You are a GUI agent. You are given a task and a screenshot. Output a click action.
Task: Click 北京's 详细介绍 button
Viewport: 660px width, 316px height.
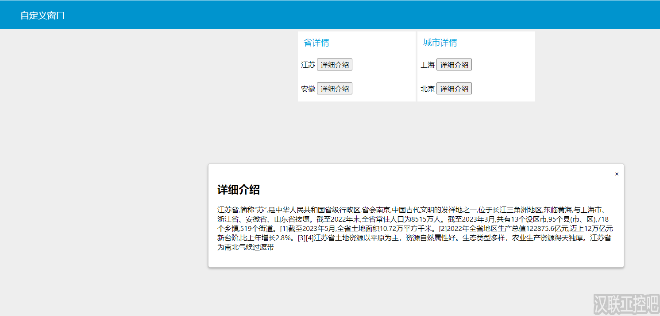coord(454,88)
